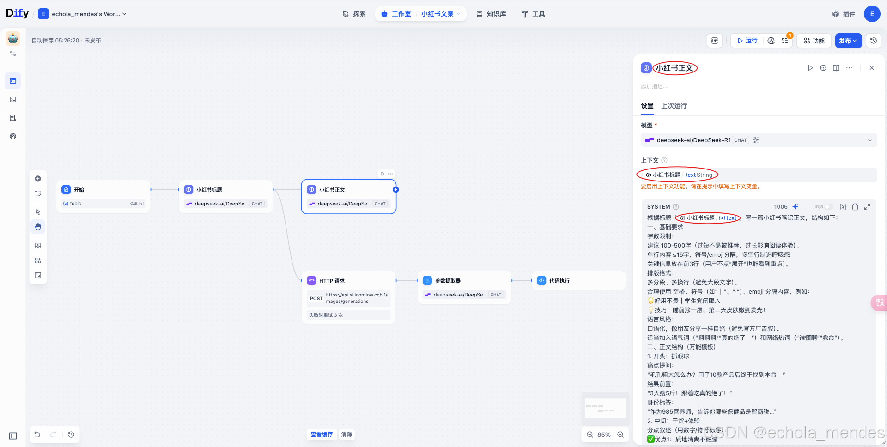Open the run history clock icon
Image resolution: width=887 pixels, height=447 pixels.
pyautogui.click(x=771, y=41)
